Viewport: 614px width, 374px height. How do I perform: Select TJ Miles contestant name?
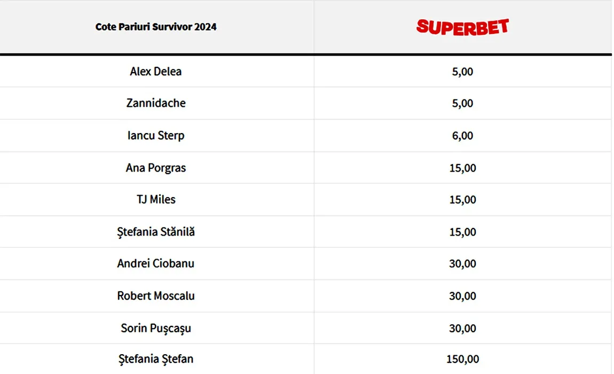point(156,199)
